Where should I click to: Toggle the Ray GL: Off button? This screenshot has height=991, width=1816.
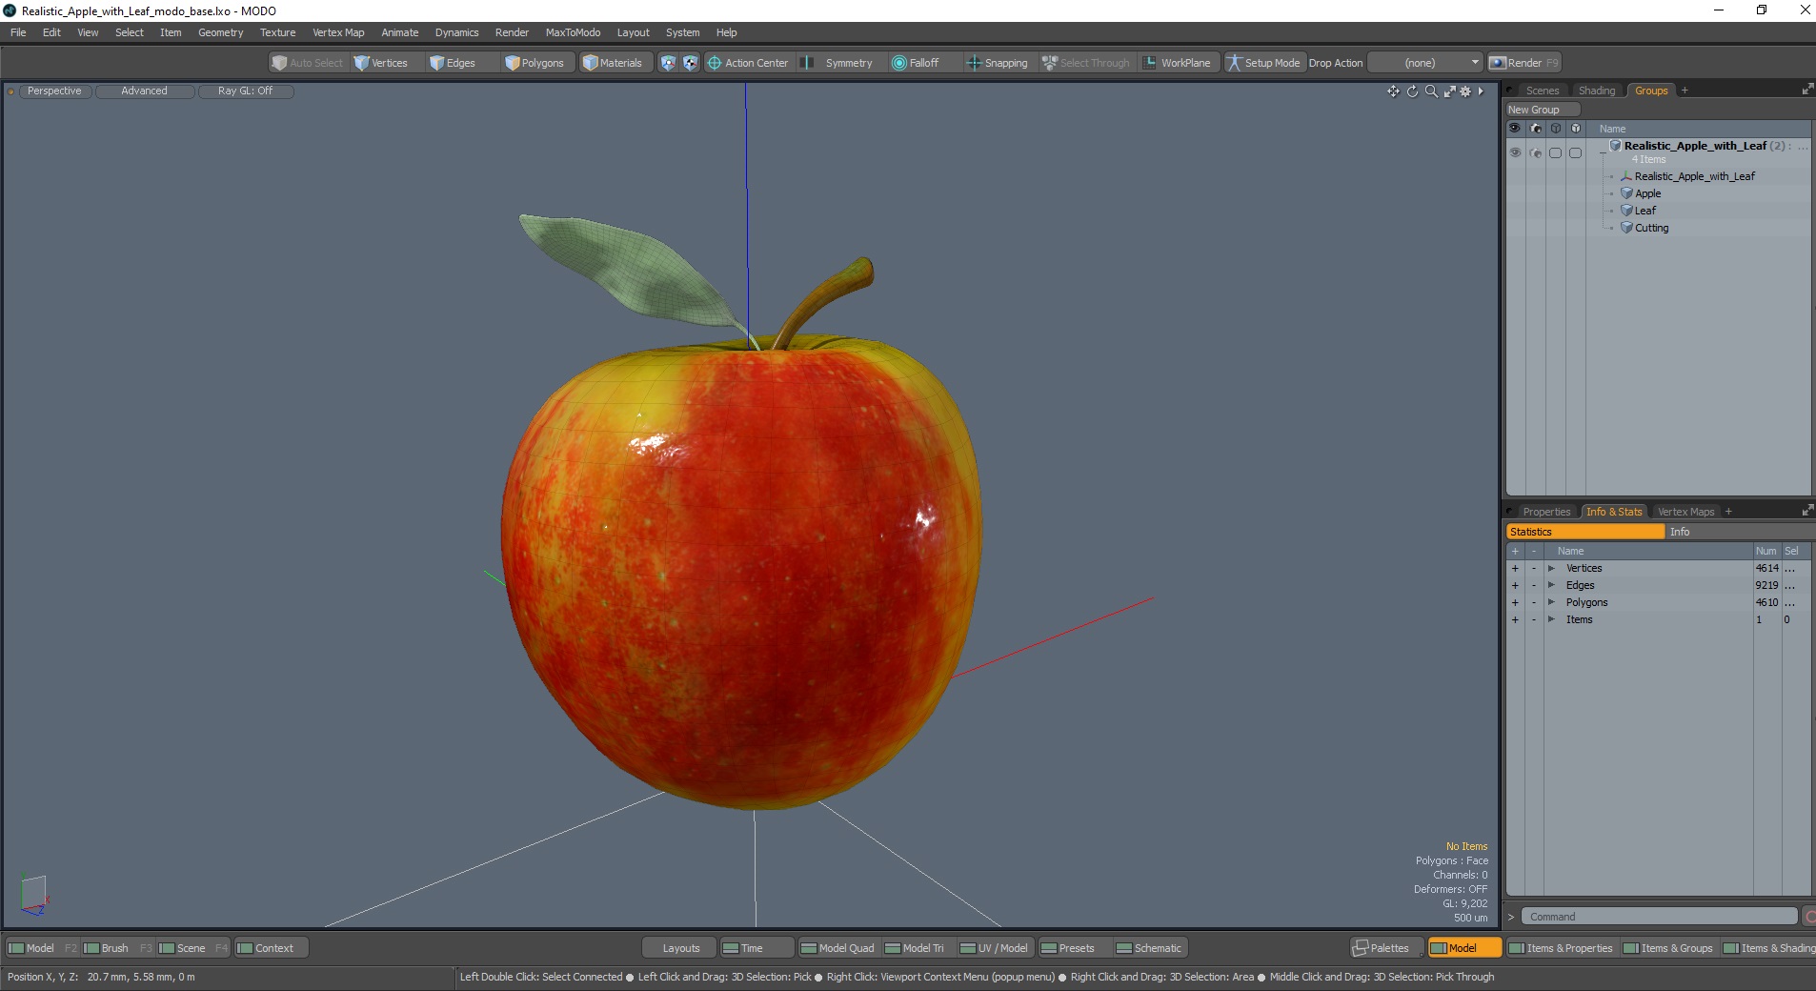pyautogui.click(x=245, y=91)
